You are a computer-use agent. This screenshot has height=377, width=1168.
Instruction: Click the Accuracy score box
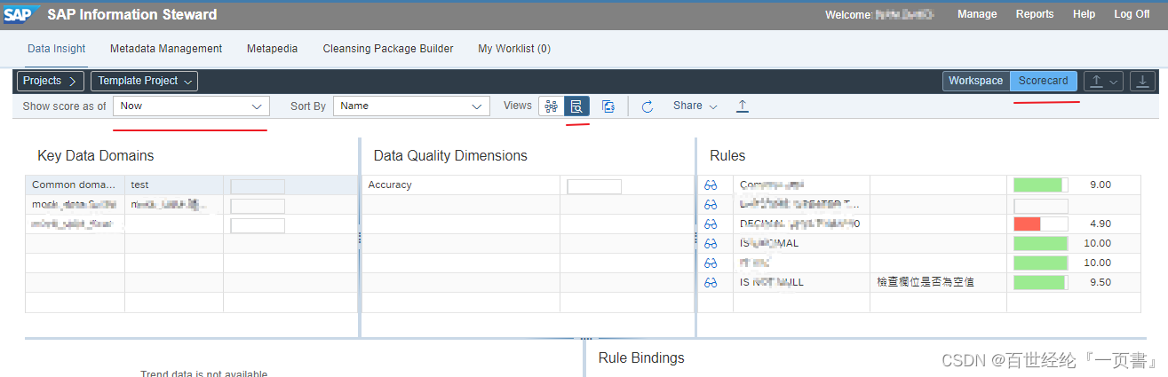coord(594,186)
